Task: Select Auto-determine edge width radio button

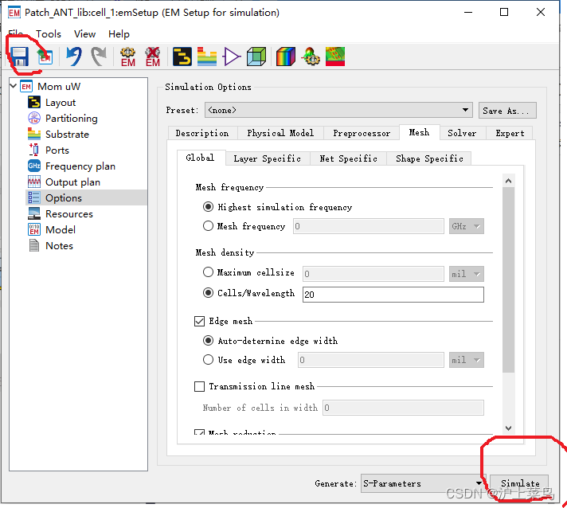Action: pos(208,341)
